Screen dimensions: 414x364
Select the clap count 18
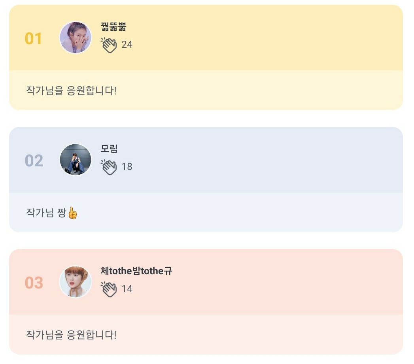(x=127, y=167)
